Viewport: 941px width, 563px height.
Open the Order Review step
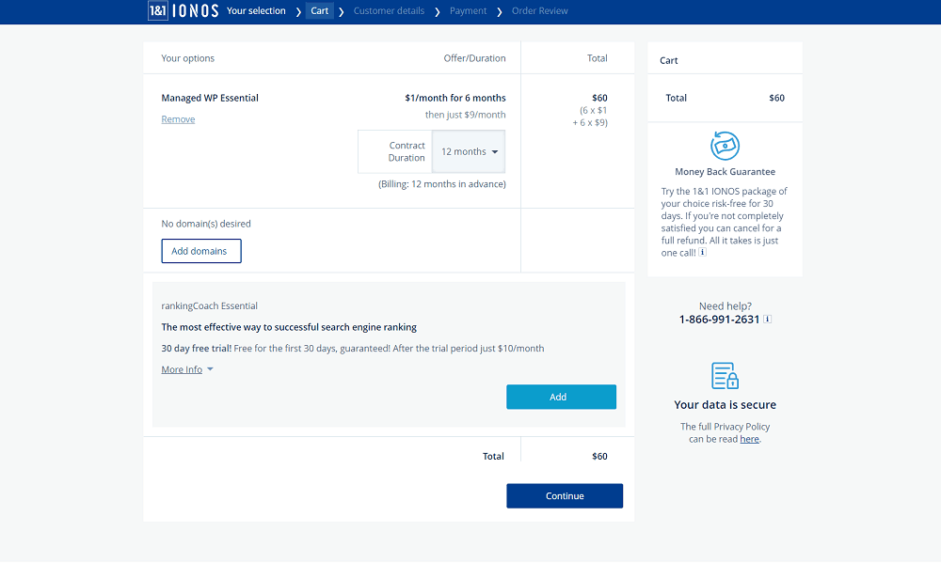tap(539, 10)
